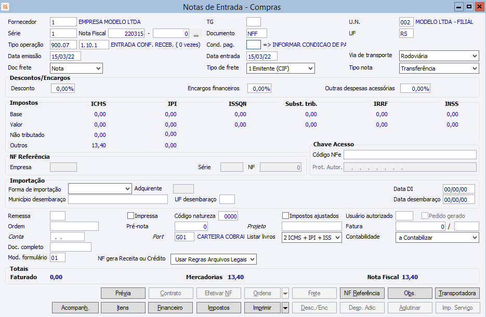
Task: Open the Transportadora button
Action: click(x=457, y=293)
